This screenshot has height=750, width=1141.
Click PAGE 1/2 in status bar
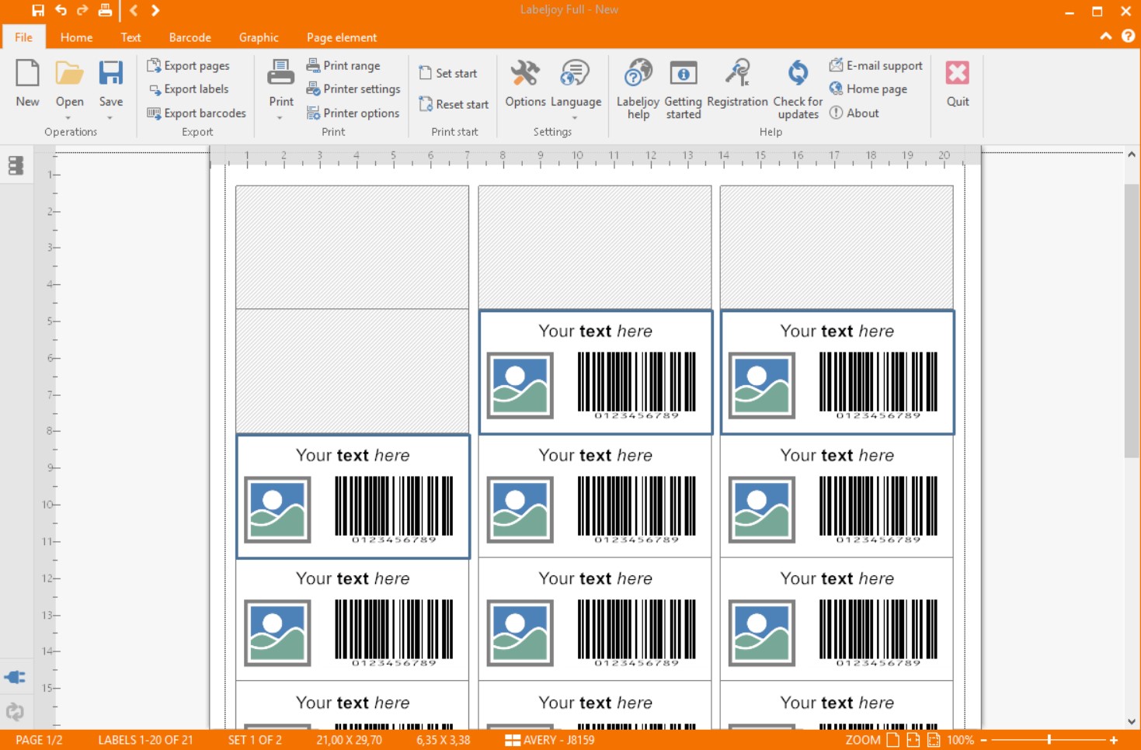click(39, 740)
